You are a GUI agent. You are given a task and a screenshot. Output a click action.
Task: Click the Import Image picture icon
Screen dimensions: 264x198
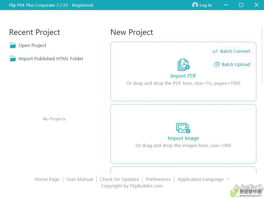[183, 128]
